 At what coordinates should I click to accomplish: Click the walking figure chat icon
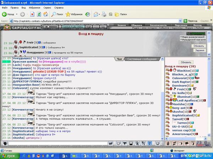pos(137,143)
